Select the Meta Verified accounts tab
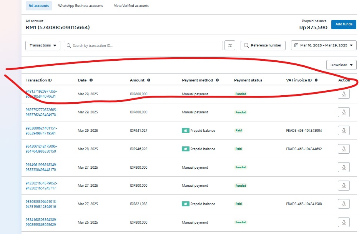 (131, 6)
